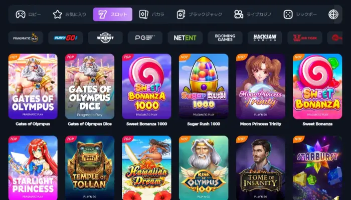Select the Hacksaw Gaming provider
The width and height of the screenshot is (351, 200).
click(x=265, y=37)
